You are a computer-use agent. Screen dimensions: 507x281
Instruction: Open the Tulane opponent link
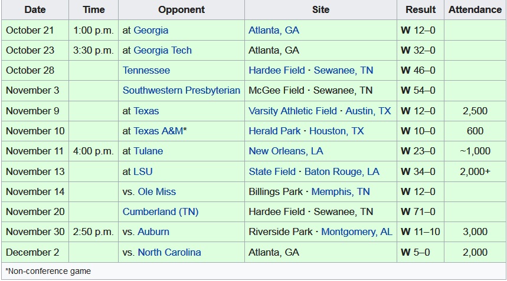click(148, 151)
